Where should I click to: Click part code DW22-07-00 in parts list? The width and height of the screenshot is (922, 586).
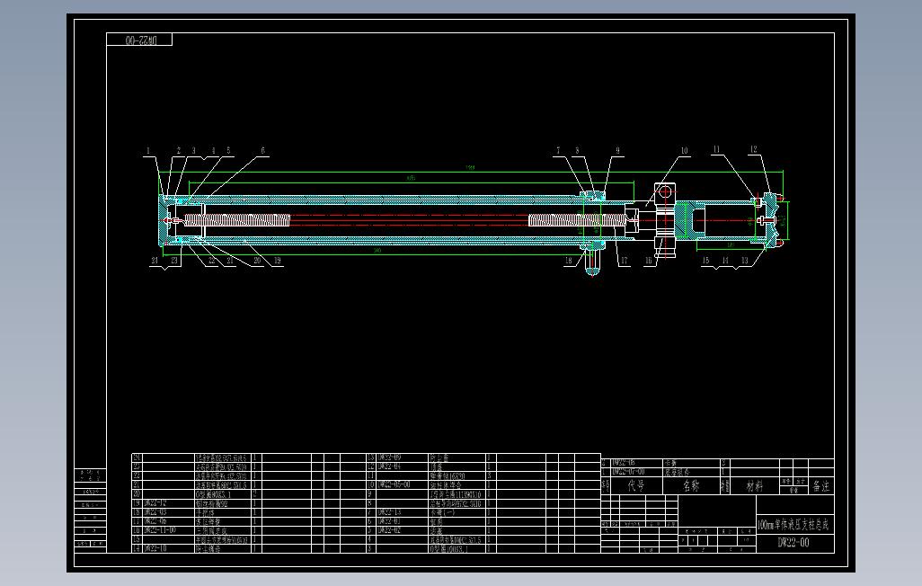click(628, 472)
